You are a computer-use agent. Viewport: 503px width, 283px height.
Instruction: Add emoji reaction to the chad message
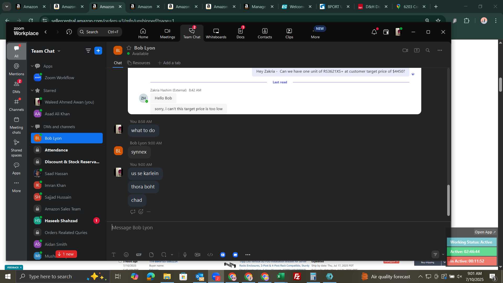141,212
